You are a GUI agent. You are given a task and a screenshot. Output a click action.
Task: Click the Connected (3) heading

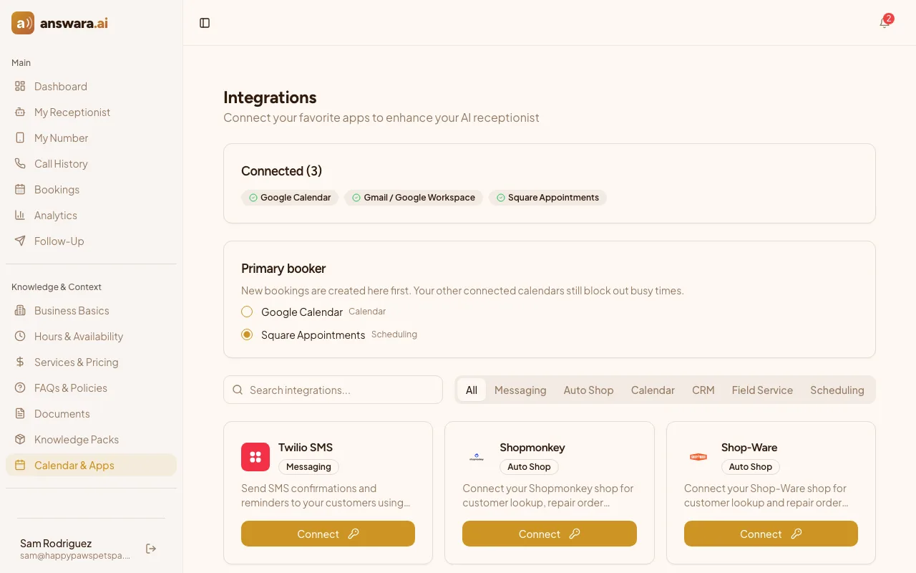tap(281, 170)
